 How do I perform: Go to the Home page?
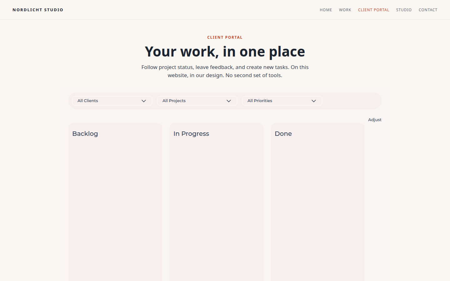tap(326, 10)
